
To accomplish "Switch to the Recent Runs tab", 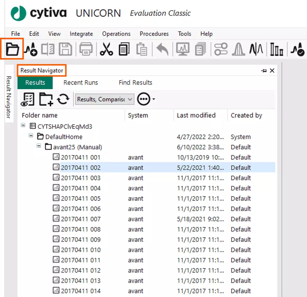I will 80,83.
